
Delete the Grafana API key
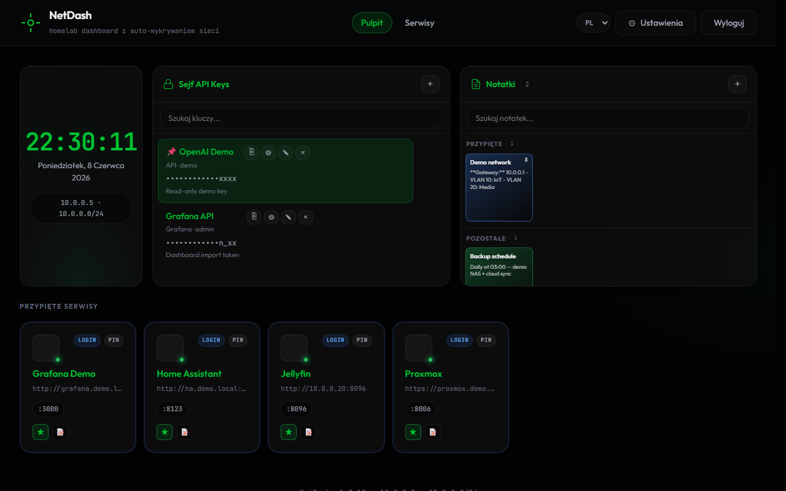(306, 217)
